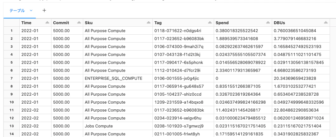The width and height of the screenshot is (336, 137).
Task: Click tag 0117-065914-gu648s57
Action: click(x=179, y=86)
